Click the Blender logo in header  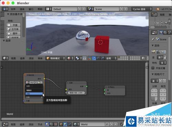coord(158,9)
